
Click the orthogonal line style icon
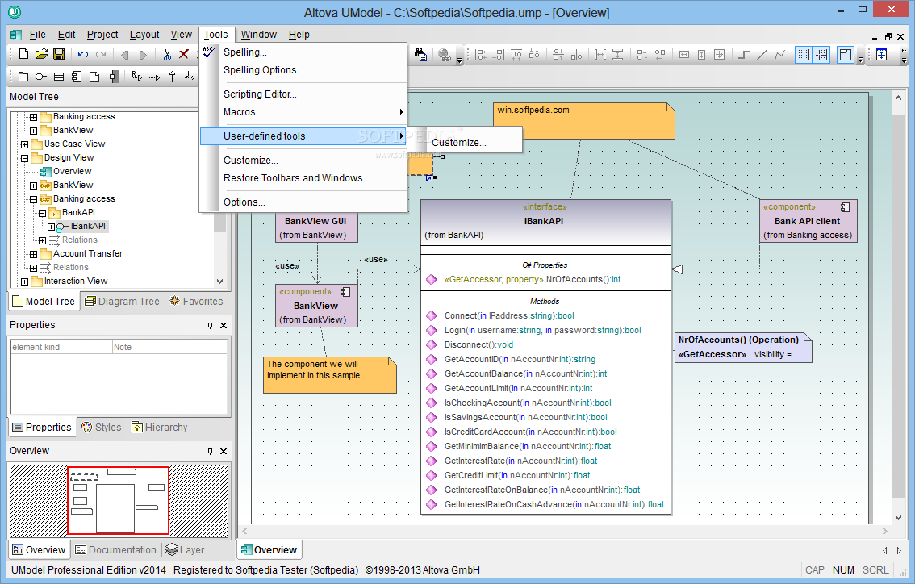(744, 55)
